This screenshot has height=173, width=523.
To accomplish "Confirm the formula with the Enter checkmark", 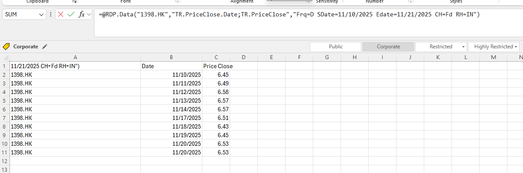I will point(71,15).
